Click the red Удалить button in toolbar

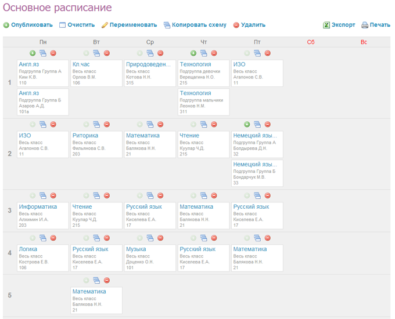249,25
